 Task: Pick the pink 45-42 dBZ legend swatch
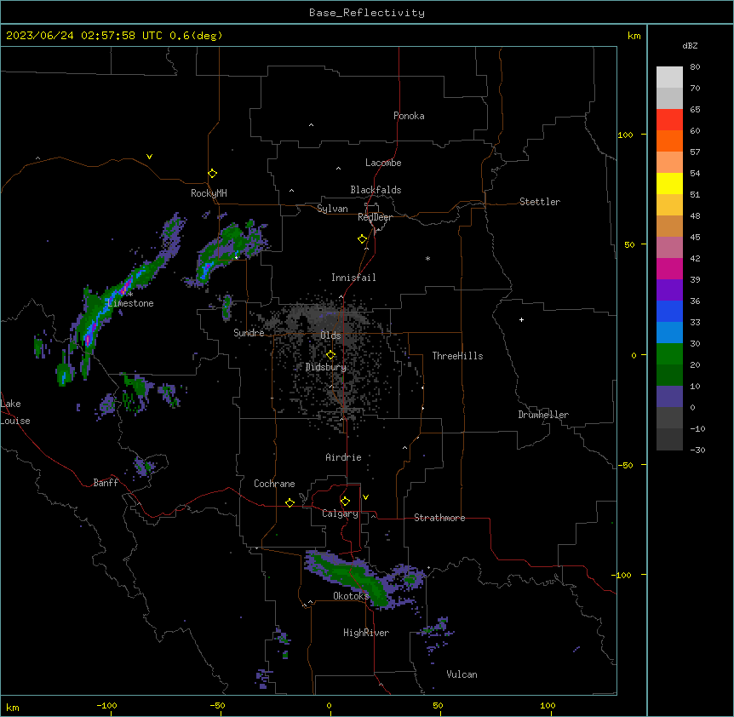click(669, 248)
